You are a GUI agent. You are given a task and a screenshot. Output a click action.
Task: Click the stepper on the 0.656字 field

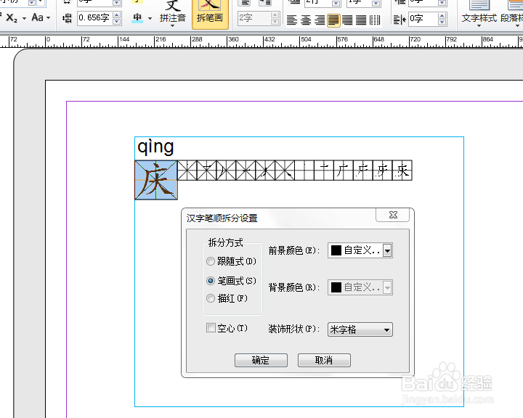coord(117,18)
